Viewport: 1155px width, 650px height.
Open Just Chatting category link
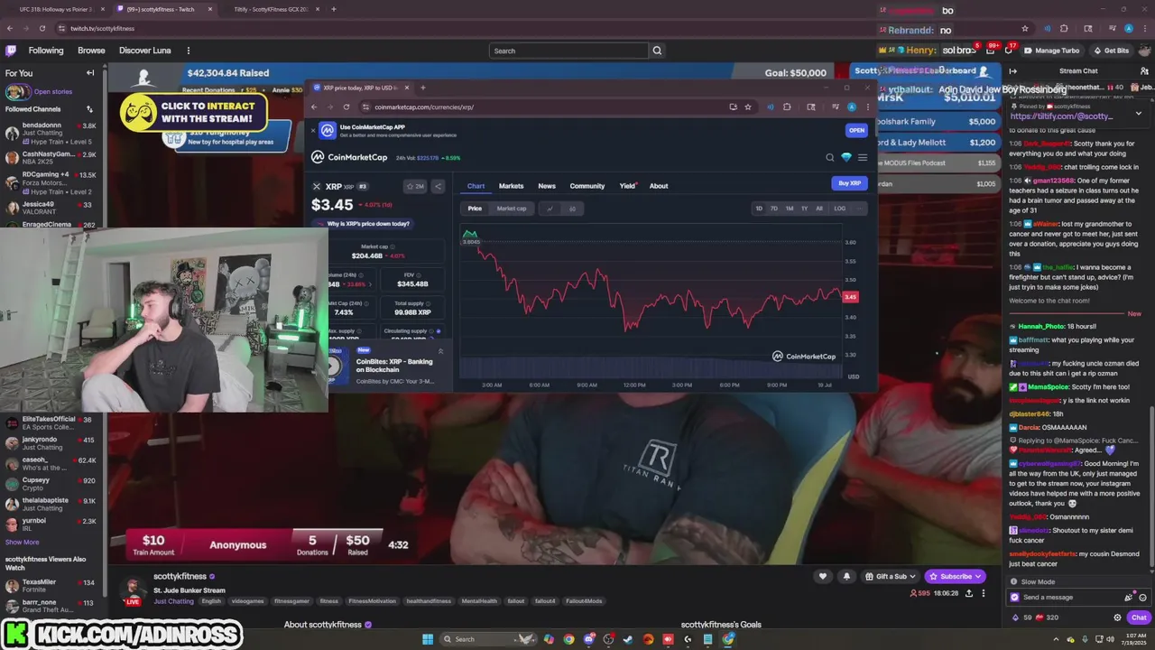[x=173, y=601]
